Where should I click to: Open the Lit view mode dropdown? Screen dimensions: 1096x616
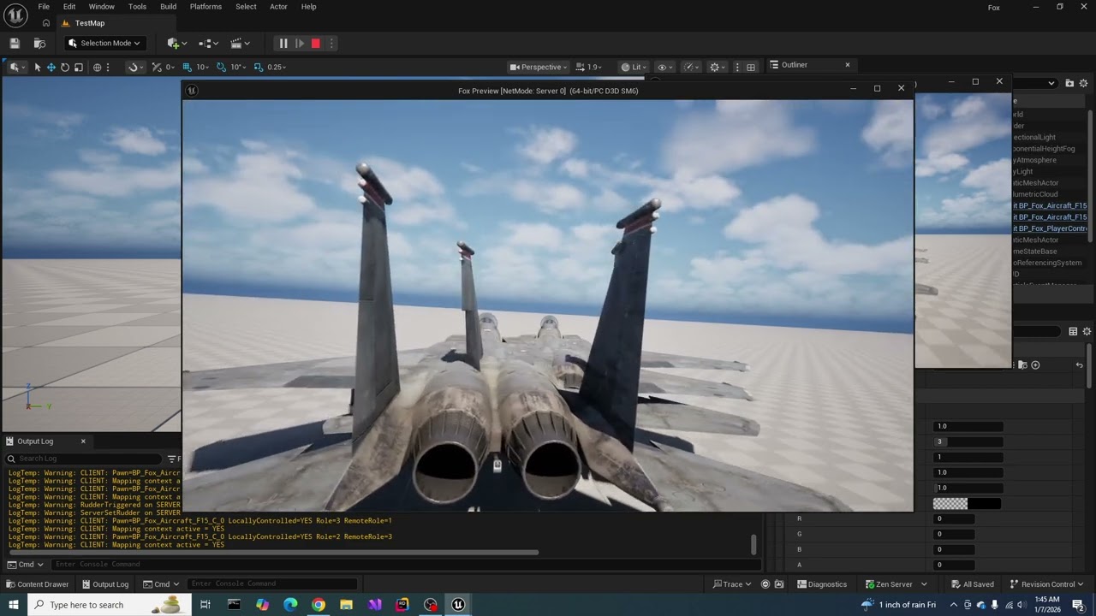coord(634,67)
